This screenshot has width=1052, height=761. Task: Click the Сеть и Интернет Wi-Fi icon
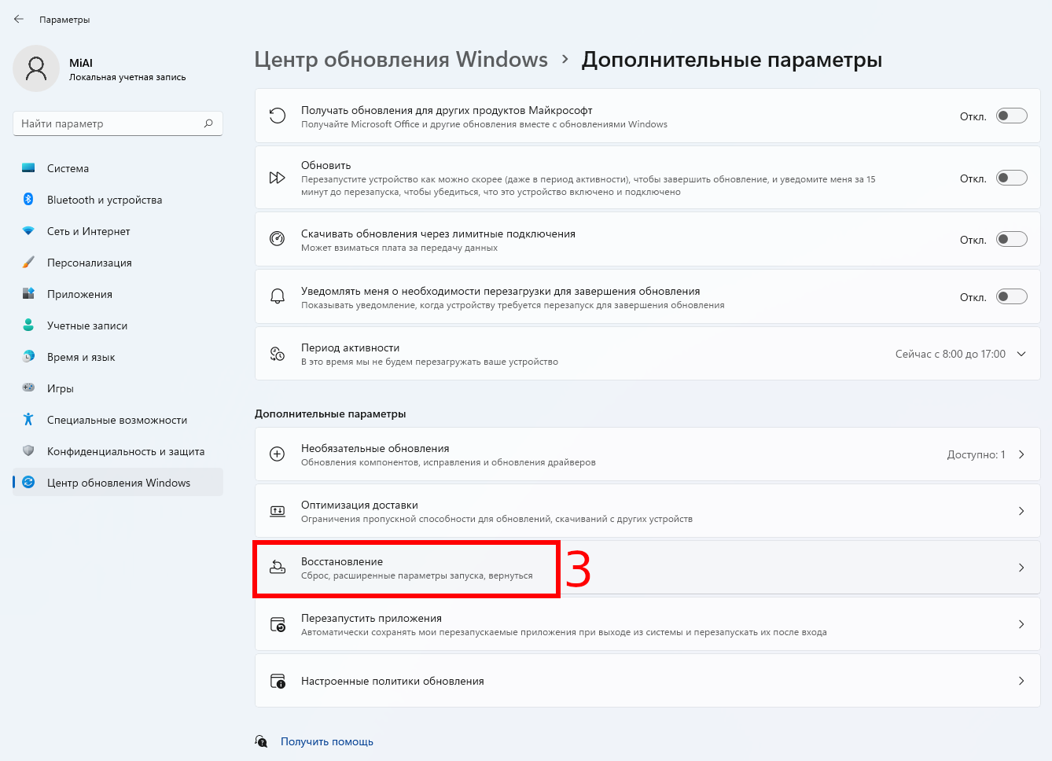[x=28, y=231]
